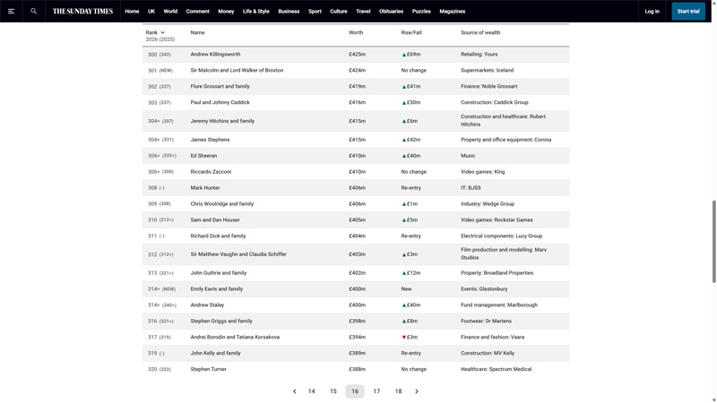Open the Culture section

(x=339, y=11)
